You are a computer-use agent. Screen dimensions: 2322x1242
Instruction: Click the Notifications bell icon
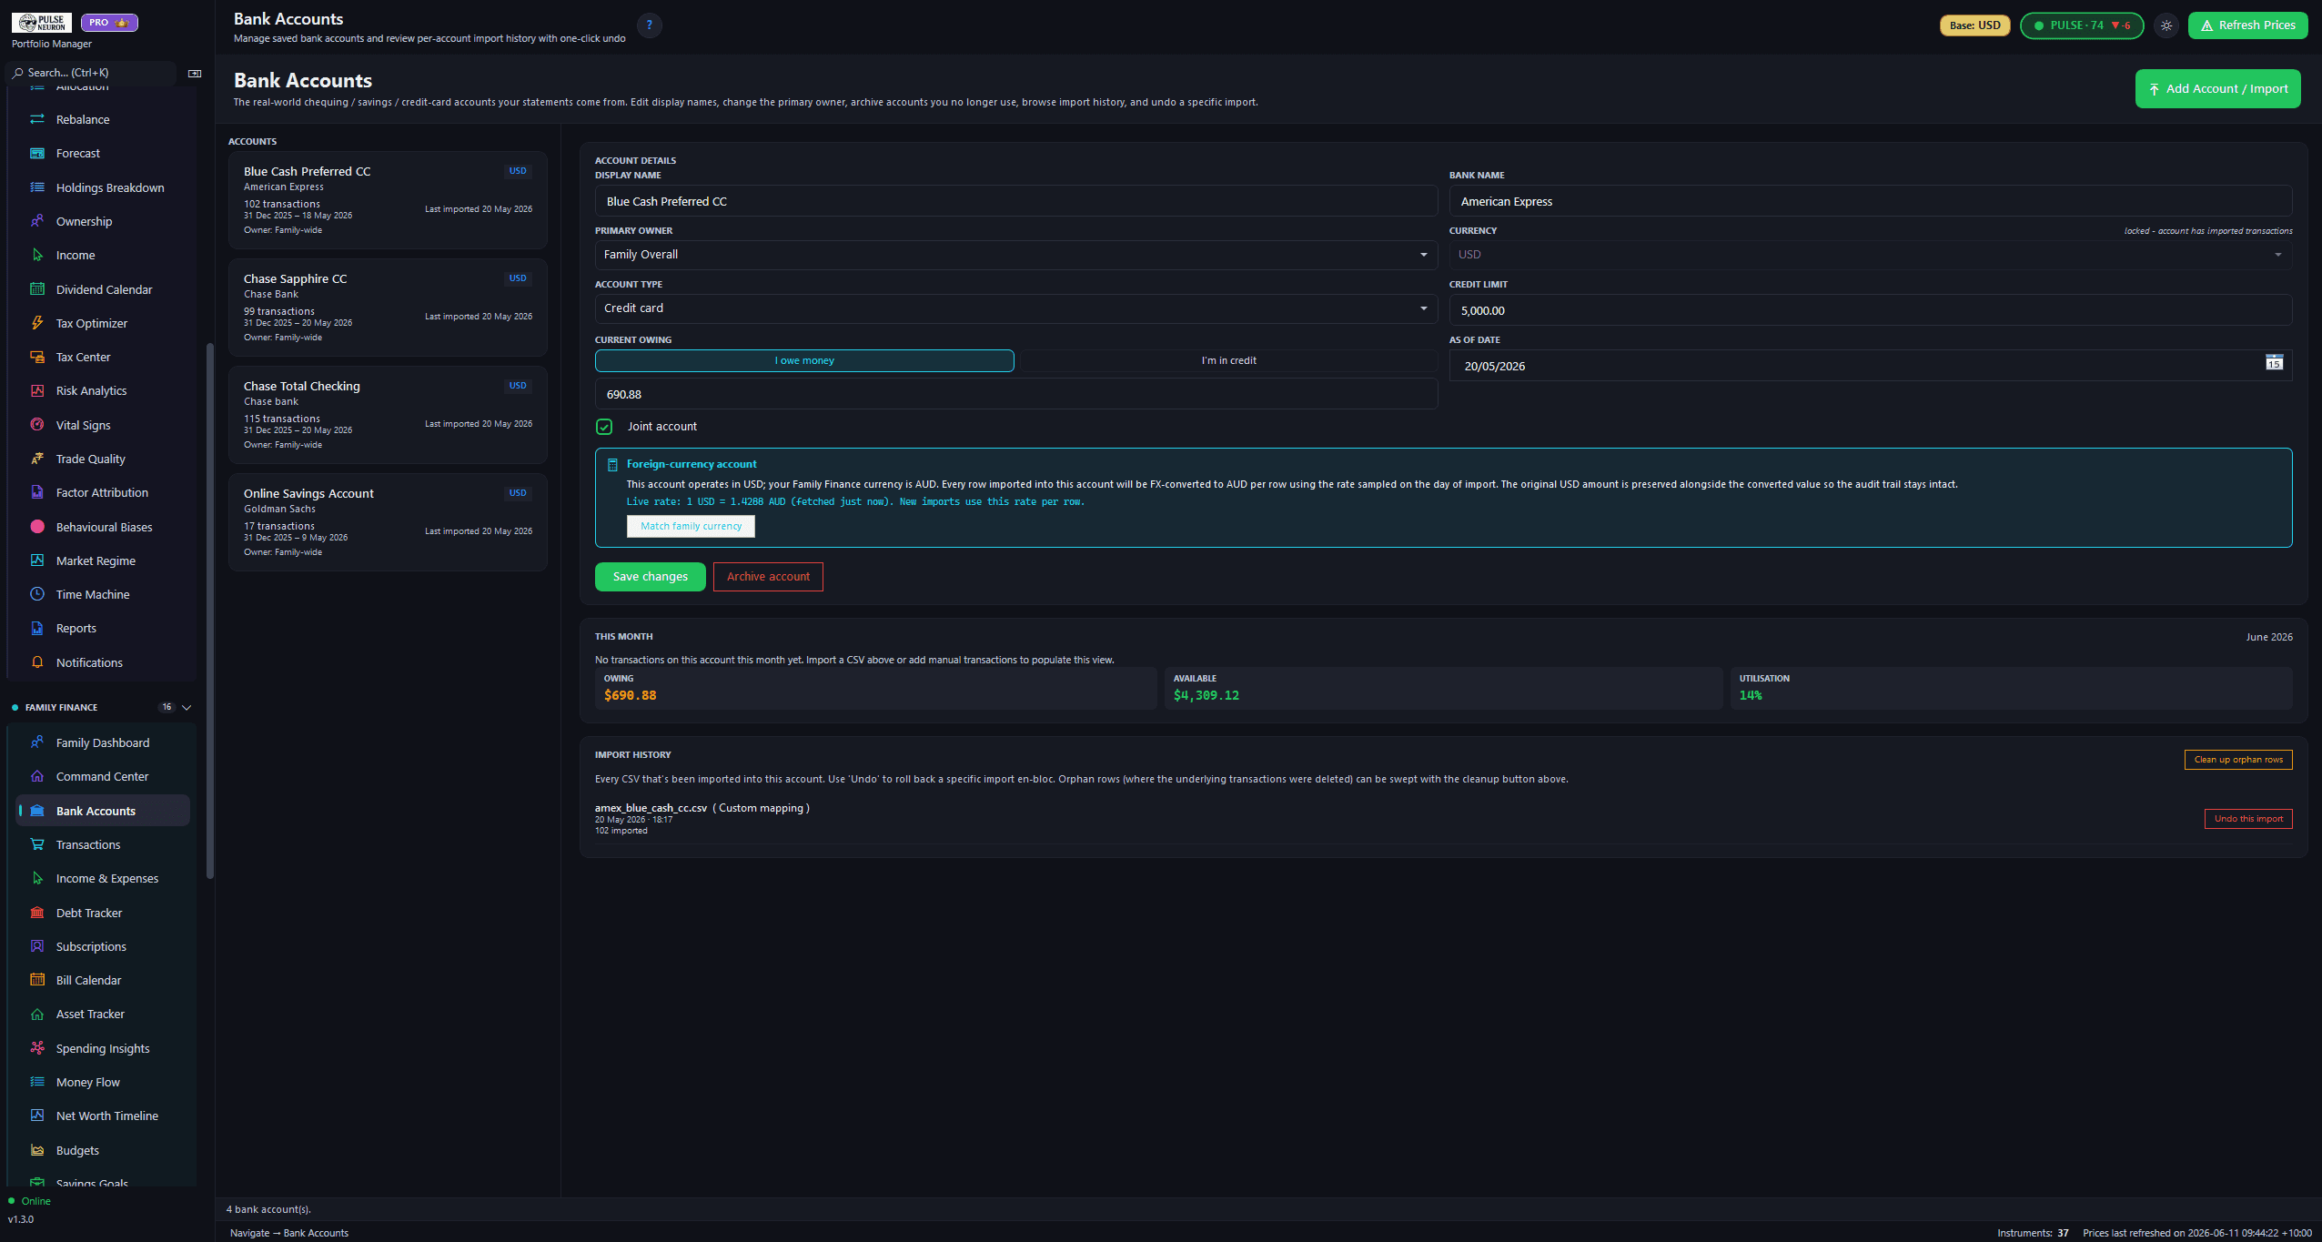37,662
